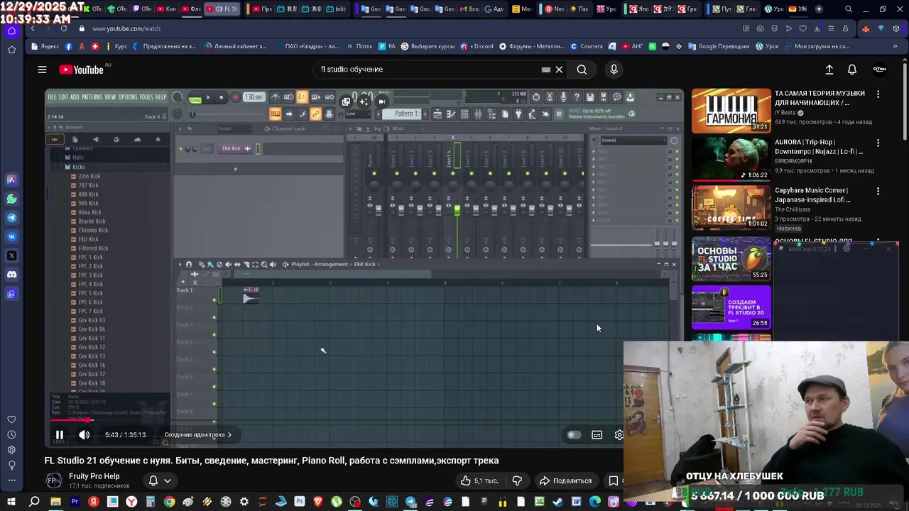The image size is (909, 511).
Task: Open options menu for Capybara Music Corner video
Action: click(878, 191)
